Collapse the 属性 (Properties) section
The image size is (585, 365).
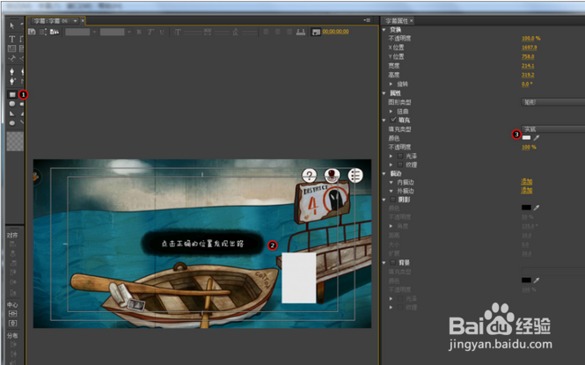point(384,93)
